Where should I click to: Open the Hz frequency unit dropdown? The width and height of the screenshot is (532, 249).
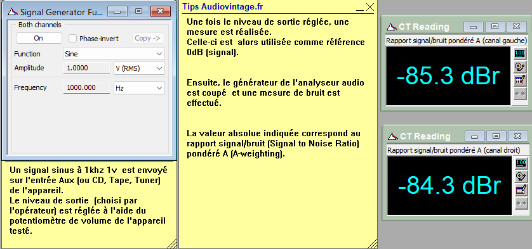139,87
